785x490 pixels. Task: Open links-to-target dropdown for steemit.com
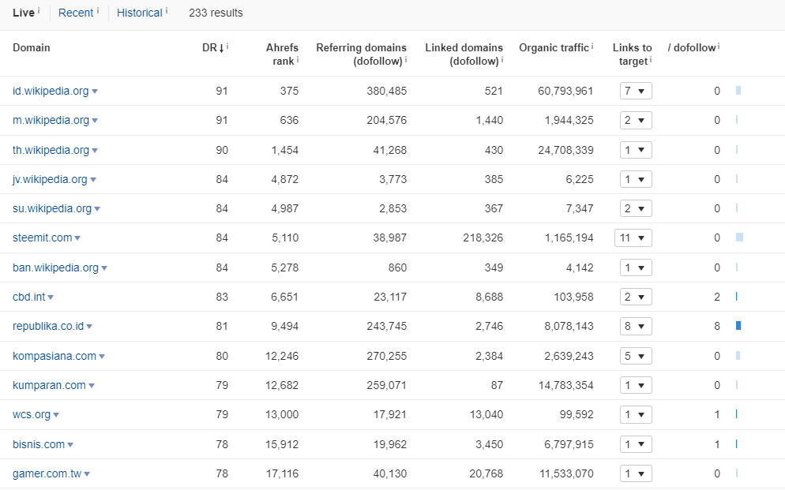[x=633, y=238]
